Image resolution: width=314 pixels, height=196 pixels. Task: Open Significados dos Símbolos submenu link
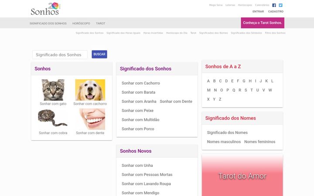(246, 33)
